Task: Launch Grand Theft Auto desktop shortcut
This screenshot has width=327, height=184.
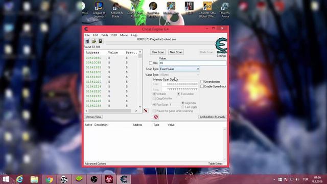Action: tap(135, 10)
